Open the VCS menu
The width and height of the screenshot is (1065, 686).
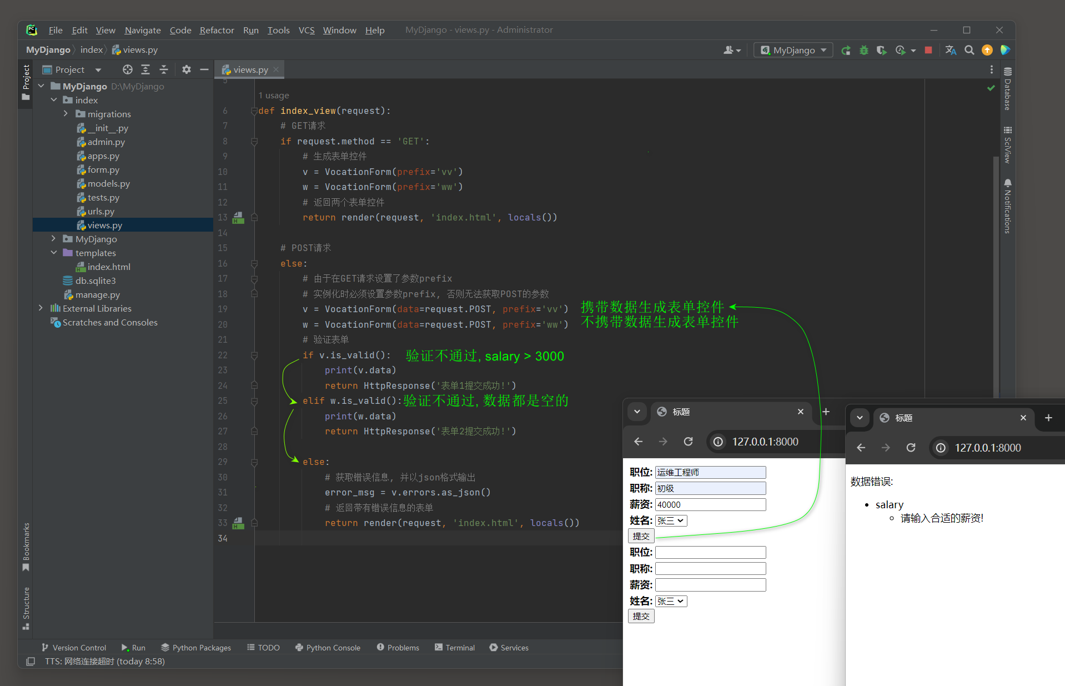pos(307,30)
